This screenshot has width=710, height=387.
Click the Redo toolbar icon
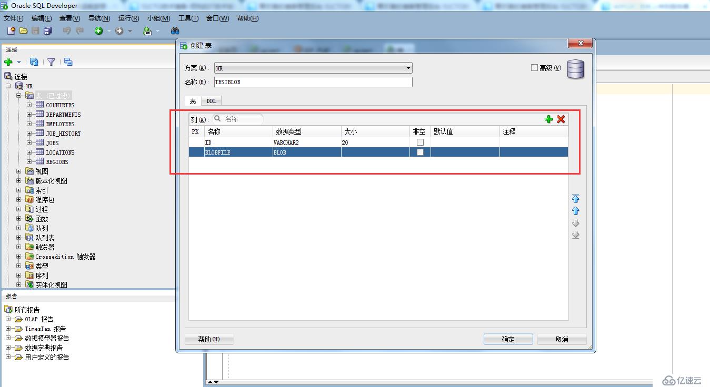point(79,31)
